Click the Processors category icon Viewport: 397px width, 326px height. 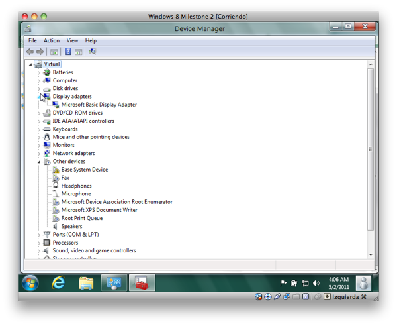click(x=47, y=243)
